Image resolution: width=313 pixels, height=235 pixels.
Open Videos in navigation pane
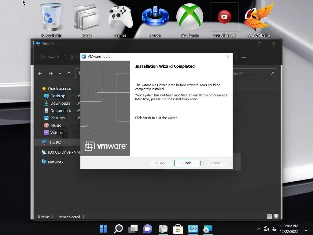tap(53, 132)
